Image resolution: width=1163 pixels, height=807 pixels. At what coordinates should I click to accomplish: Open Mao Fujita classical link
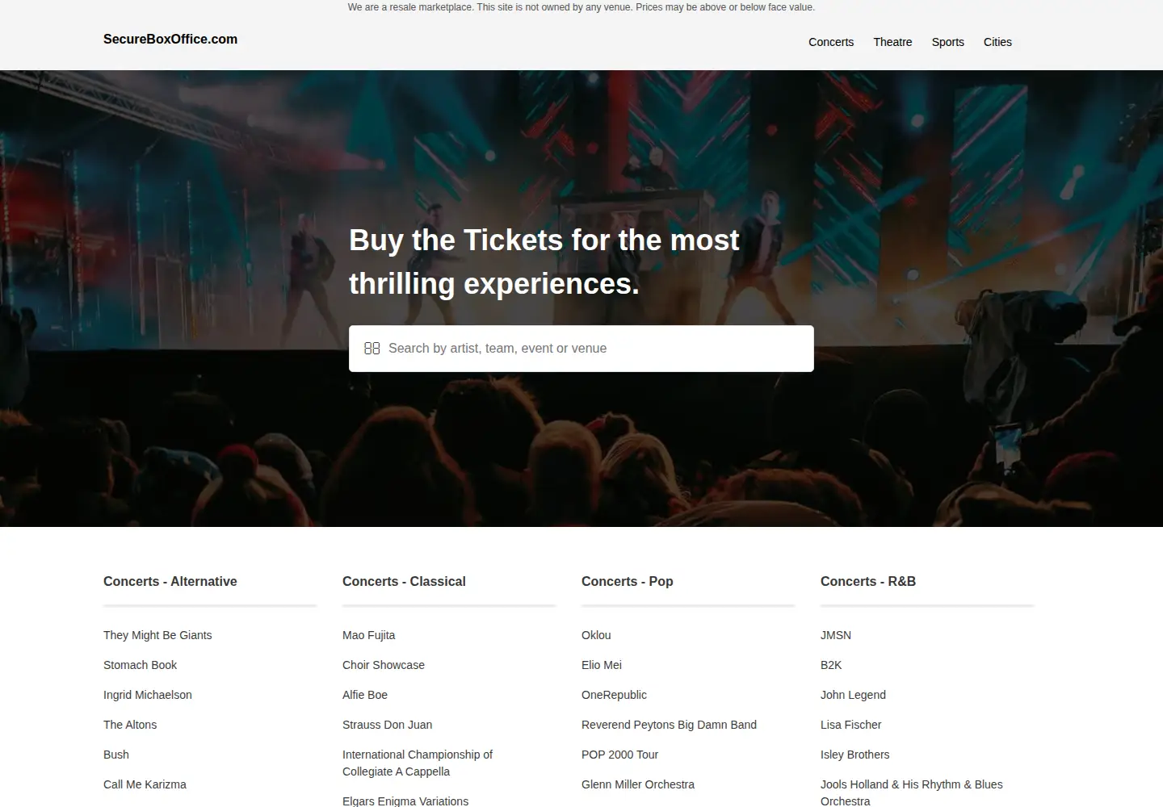(369, 635)
